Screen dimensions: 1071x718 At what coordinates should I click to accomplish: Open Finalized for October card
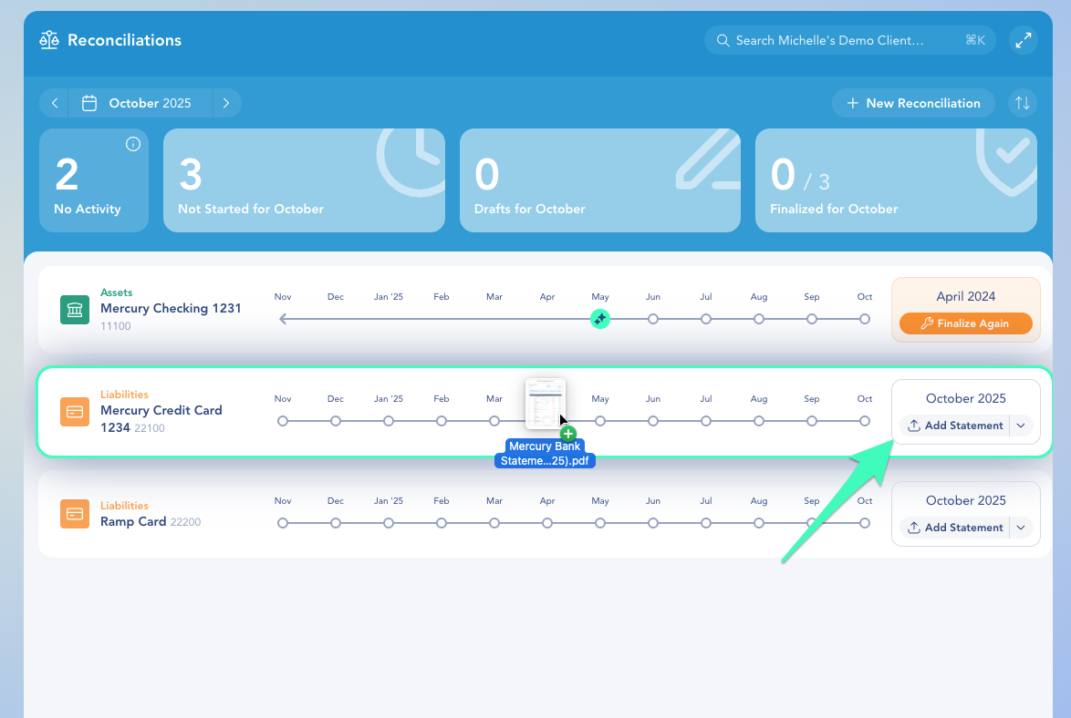pyautogui.click(x=896, y=180)
